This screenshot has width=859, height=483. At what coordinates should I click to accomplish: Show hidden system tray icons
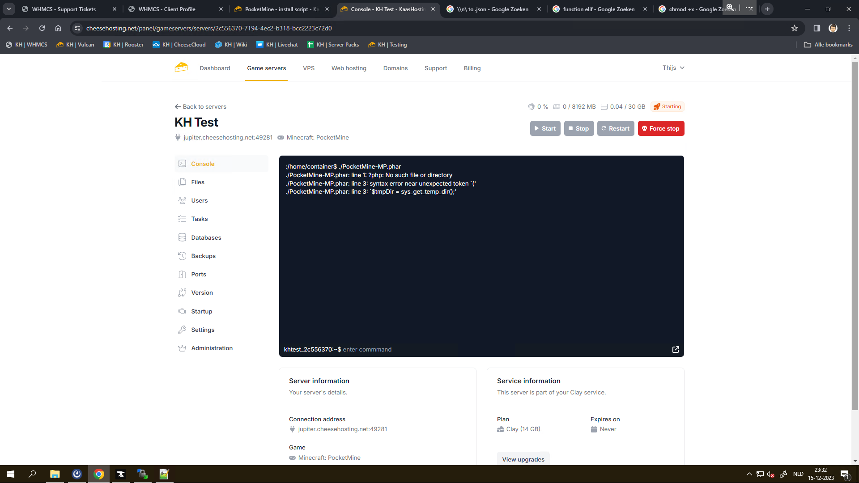[x=749, y=474]
